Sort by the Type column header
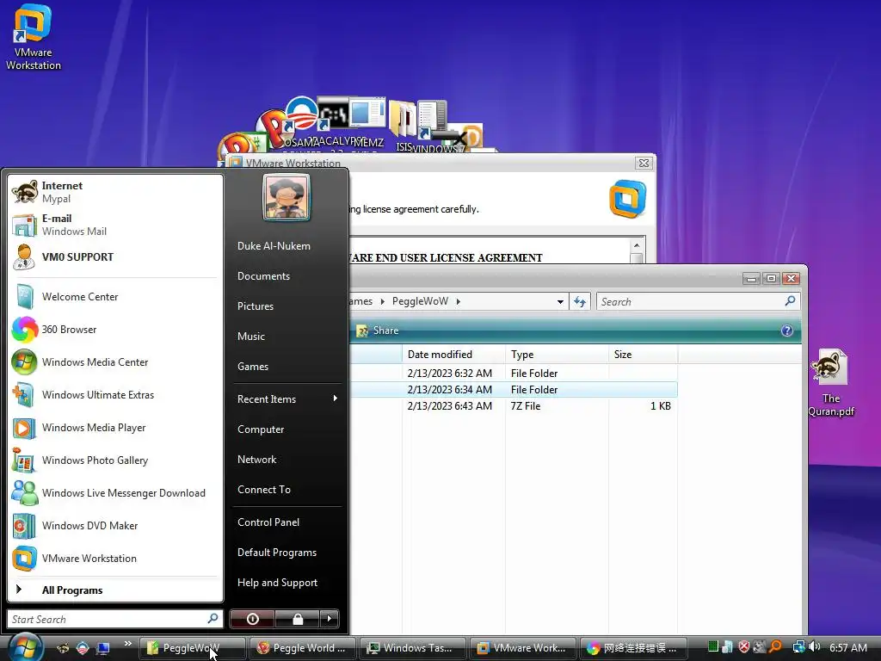 click(557, 355)
